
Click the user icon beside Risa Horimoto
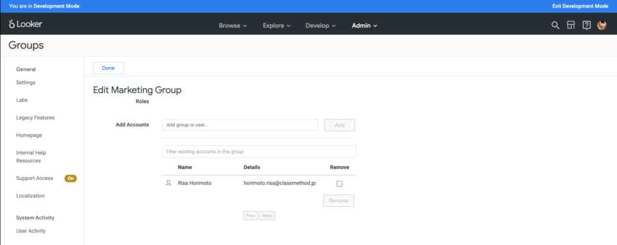[168, 183]
